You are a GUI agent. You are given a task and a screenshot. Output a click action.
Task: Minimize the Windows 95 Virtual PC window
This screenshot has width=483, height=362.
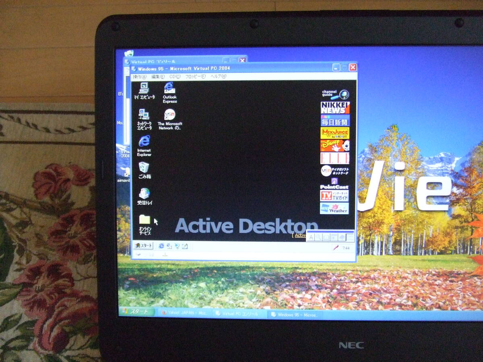336,68
